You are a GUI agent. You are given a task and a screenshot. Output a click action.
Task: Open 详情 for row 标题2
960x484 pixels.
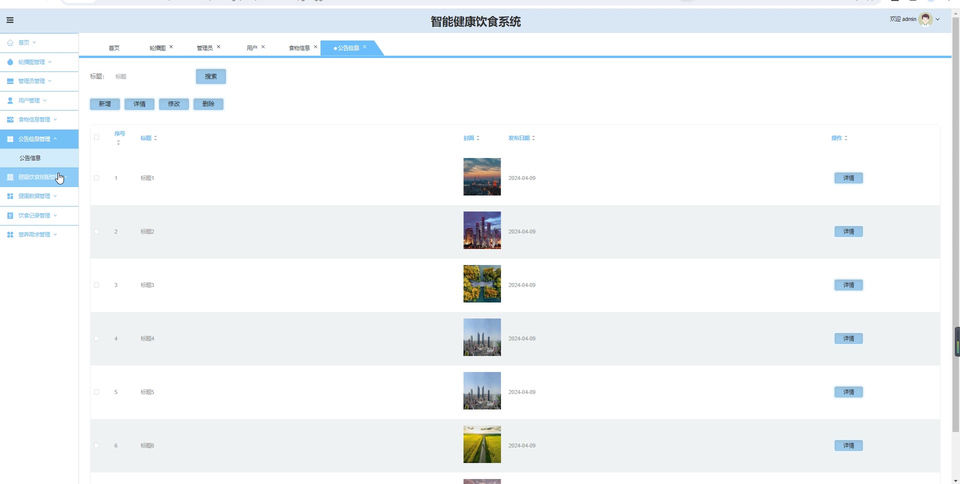pos(848,231)
